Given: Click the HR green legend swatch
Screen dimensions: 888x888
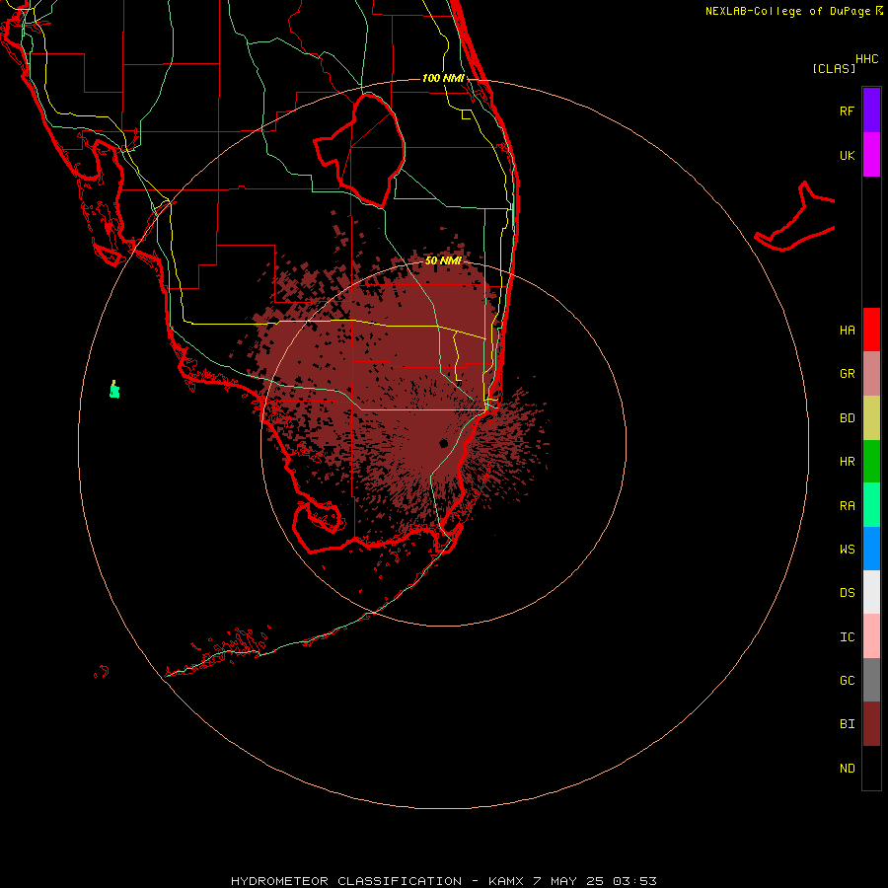Looking at the screenshot, I should tap(871, 462).
